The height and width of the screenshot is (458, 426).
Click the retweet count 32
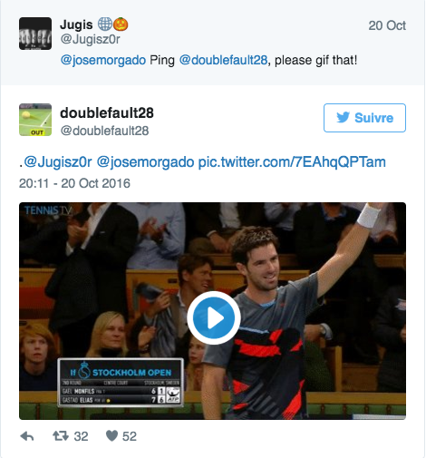pos(81,436)
